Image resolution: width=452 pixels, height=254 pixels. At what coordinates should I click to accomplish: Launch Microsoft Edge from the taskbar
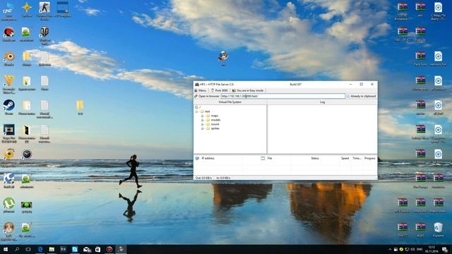40,249
